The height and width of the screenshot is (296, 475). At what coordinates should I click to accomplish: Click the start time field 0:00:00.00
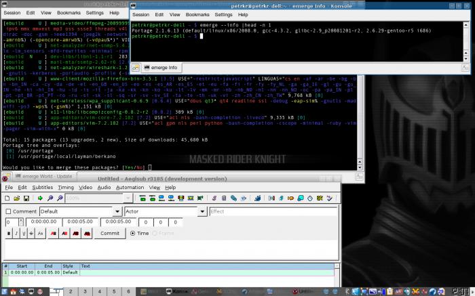(43, 221)
